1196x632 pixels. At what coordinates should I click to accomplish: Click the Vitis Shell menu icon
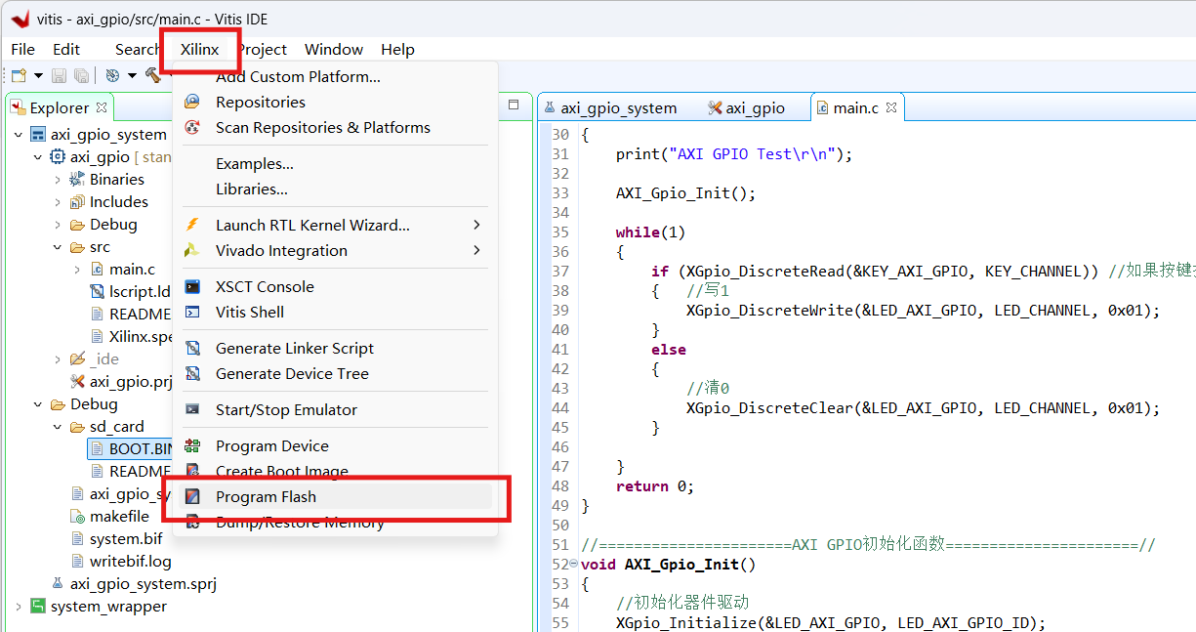coord(193,312)
